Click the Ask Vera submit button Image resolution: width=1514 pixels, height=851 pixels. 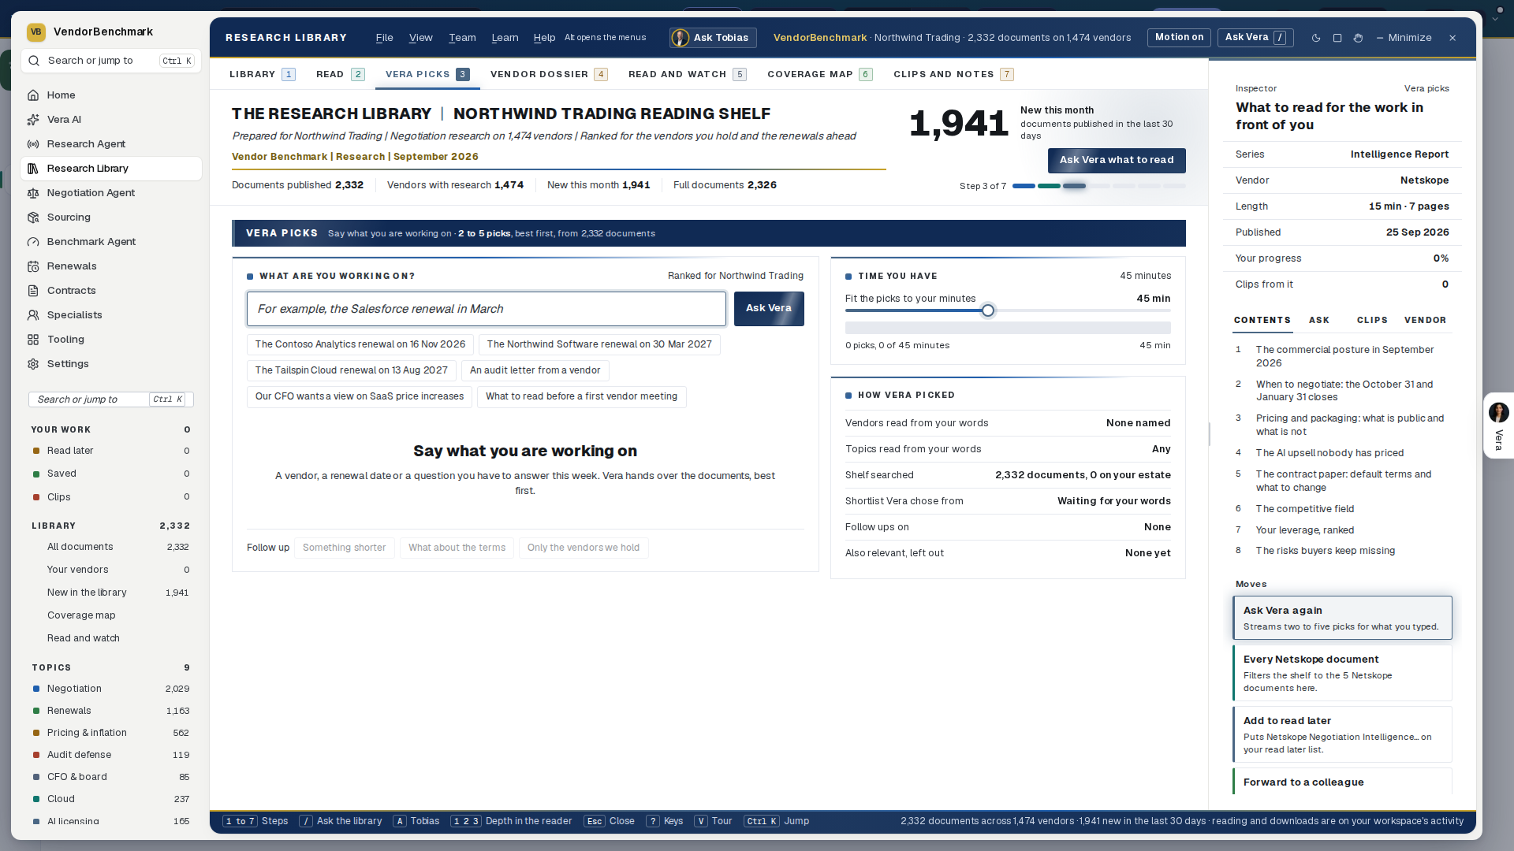[x=769, y=309]
